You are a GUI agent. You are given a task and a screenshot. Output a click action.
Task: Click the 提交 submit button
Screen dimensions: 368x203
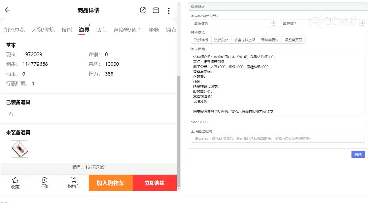point(358,154)
